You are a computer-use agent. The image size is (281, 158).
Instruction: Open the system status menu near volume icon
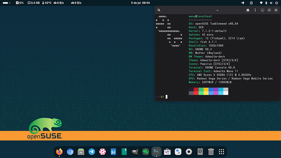point(269,3)
